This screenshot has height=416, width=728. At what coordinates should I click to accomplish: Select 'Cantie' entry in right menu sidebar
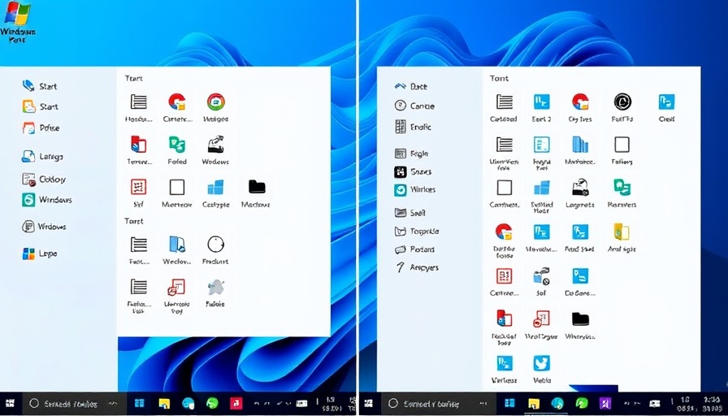tap(414, 106)
